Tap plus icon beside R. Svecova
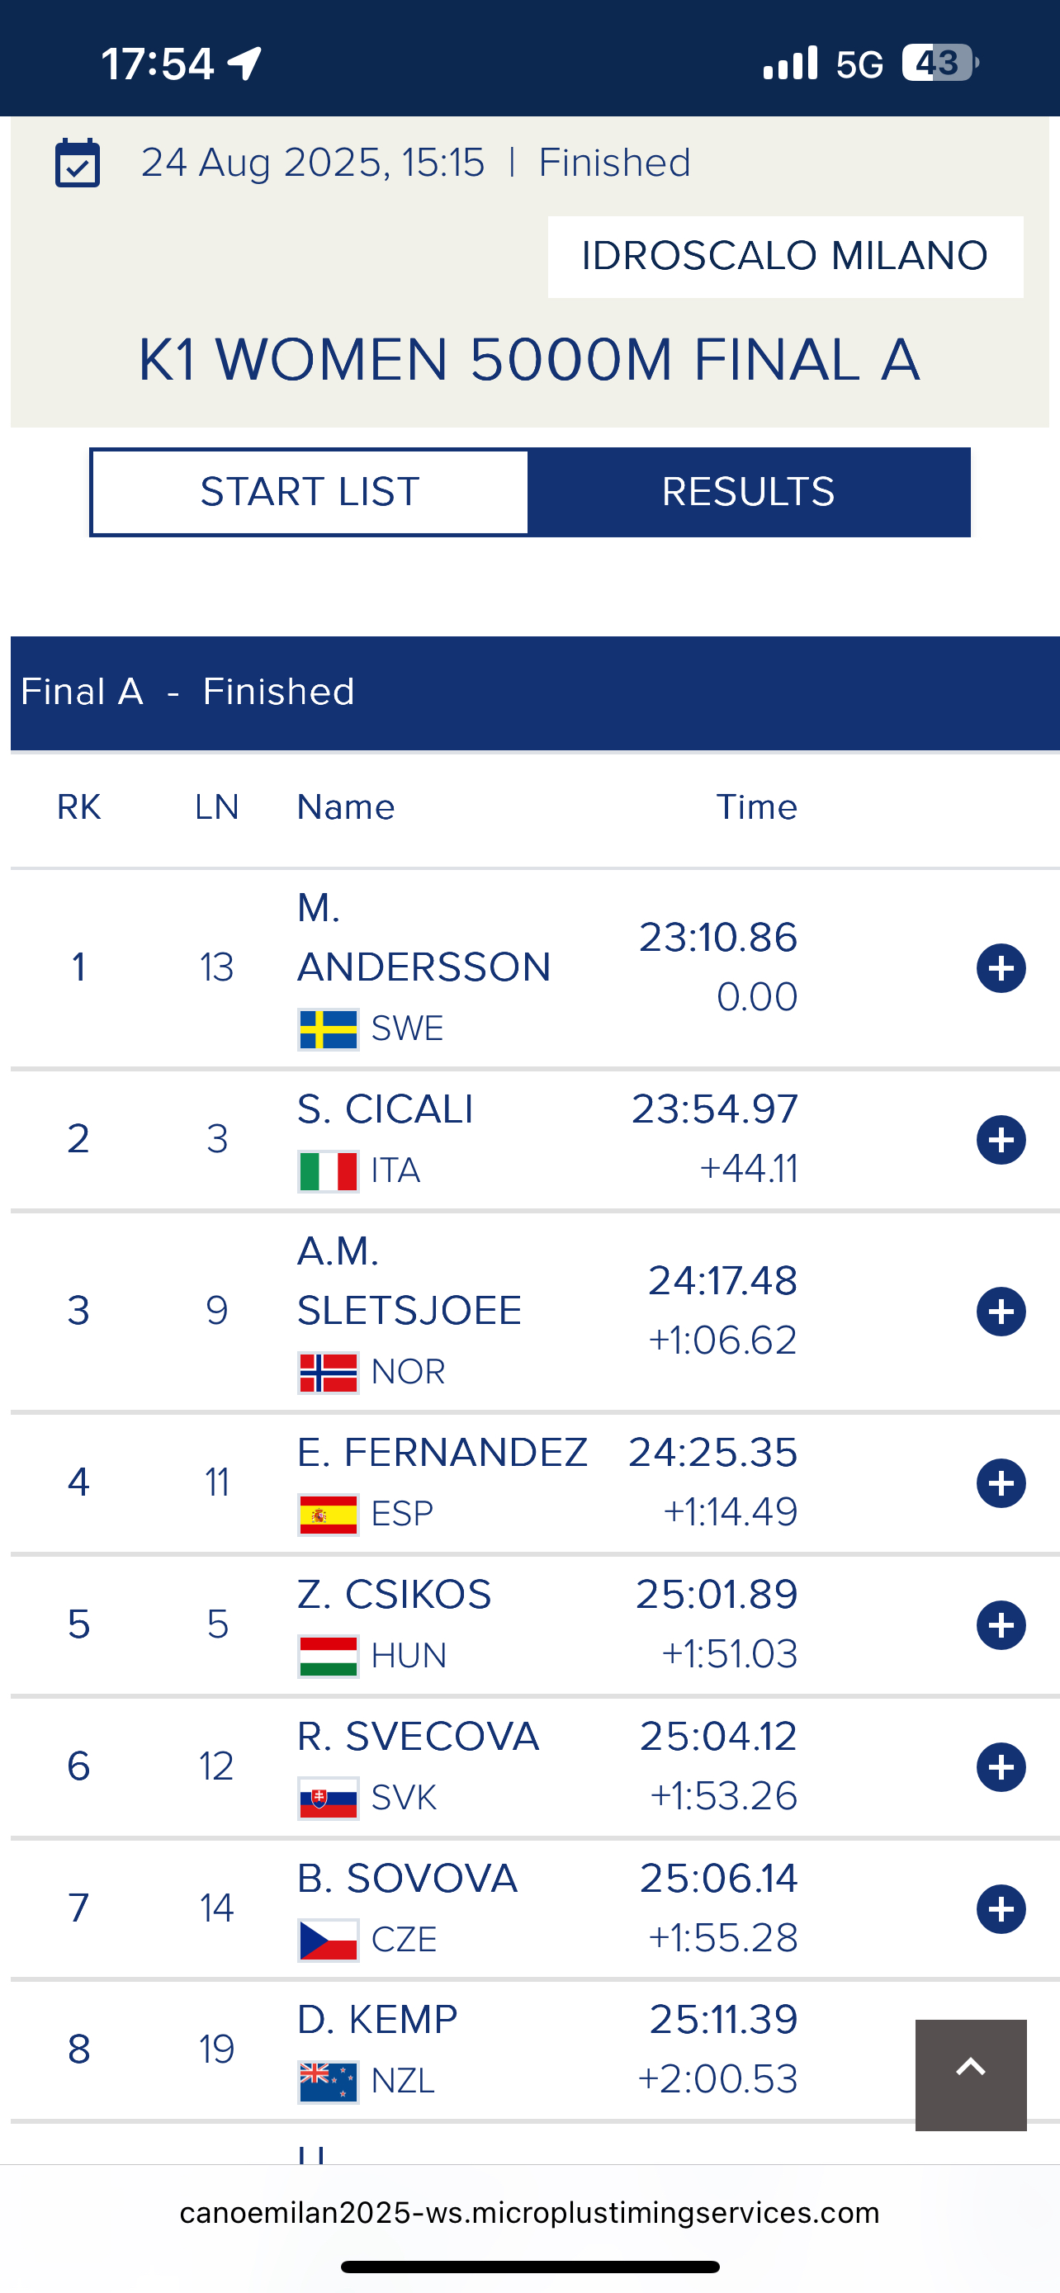 tap(1001, 1767)
